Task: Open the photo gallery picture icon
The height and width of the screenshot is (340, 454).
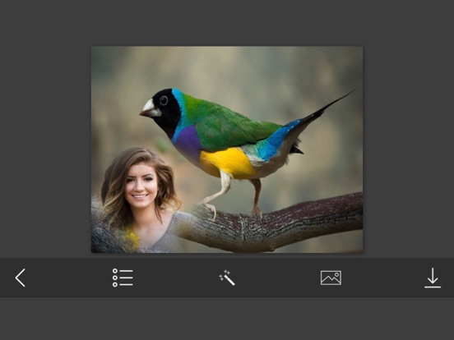Action: click(x=331, y=278)
